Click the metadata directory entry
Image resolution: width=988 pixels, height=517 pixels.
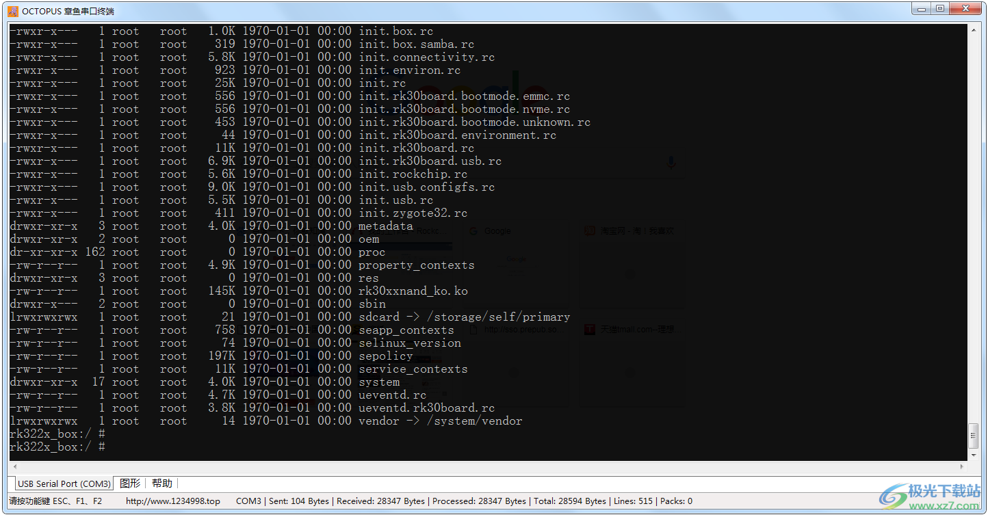click(386, 226)
